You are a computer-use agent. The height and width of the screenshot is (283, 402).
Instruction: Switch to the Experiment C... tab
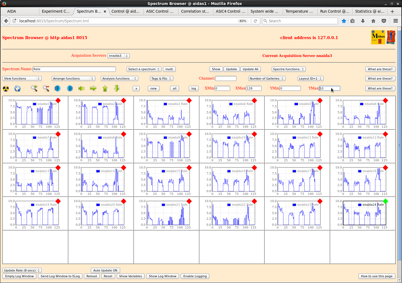pos(56,11)
